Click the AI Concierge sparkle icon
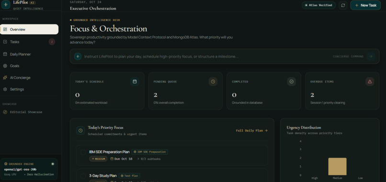The width and height of the screenshot is (386, 182). point(5,78)
